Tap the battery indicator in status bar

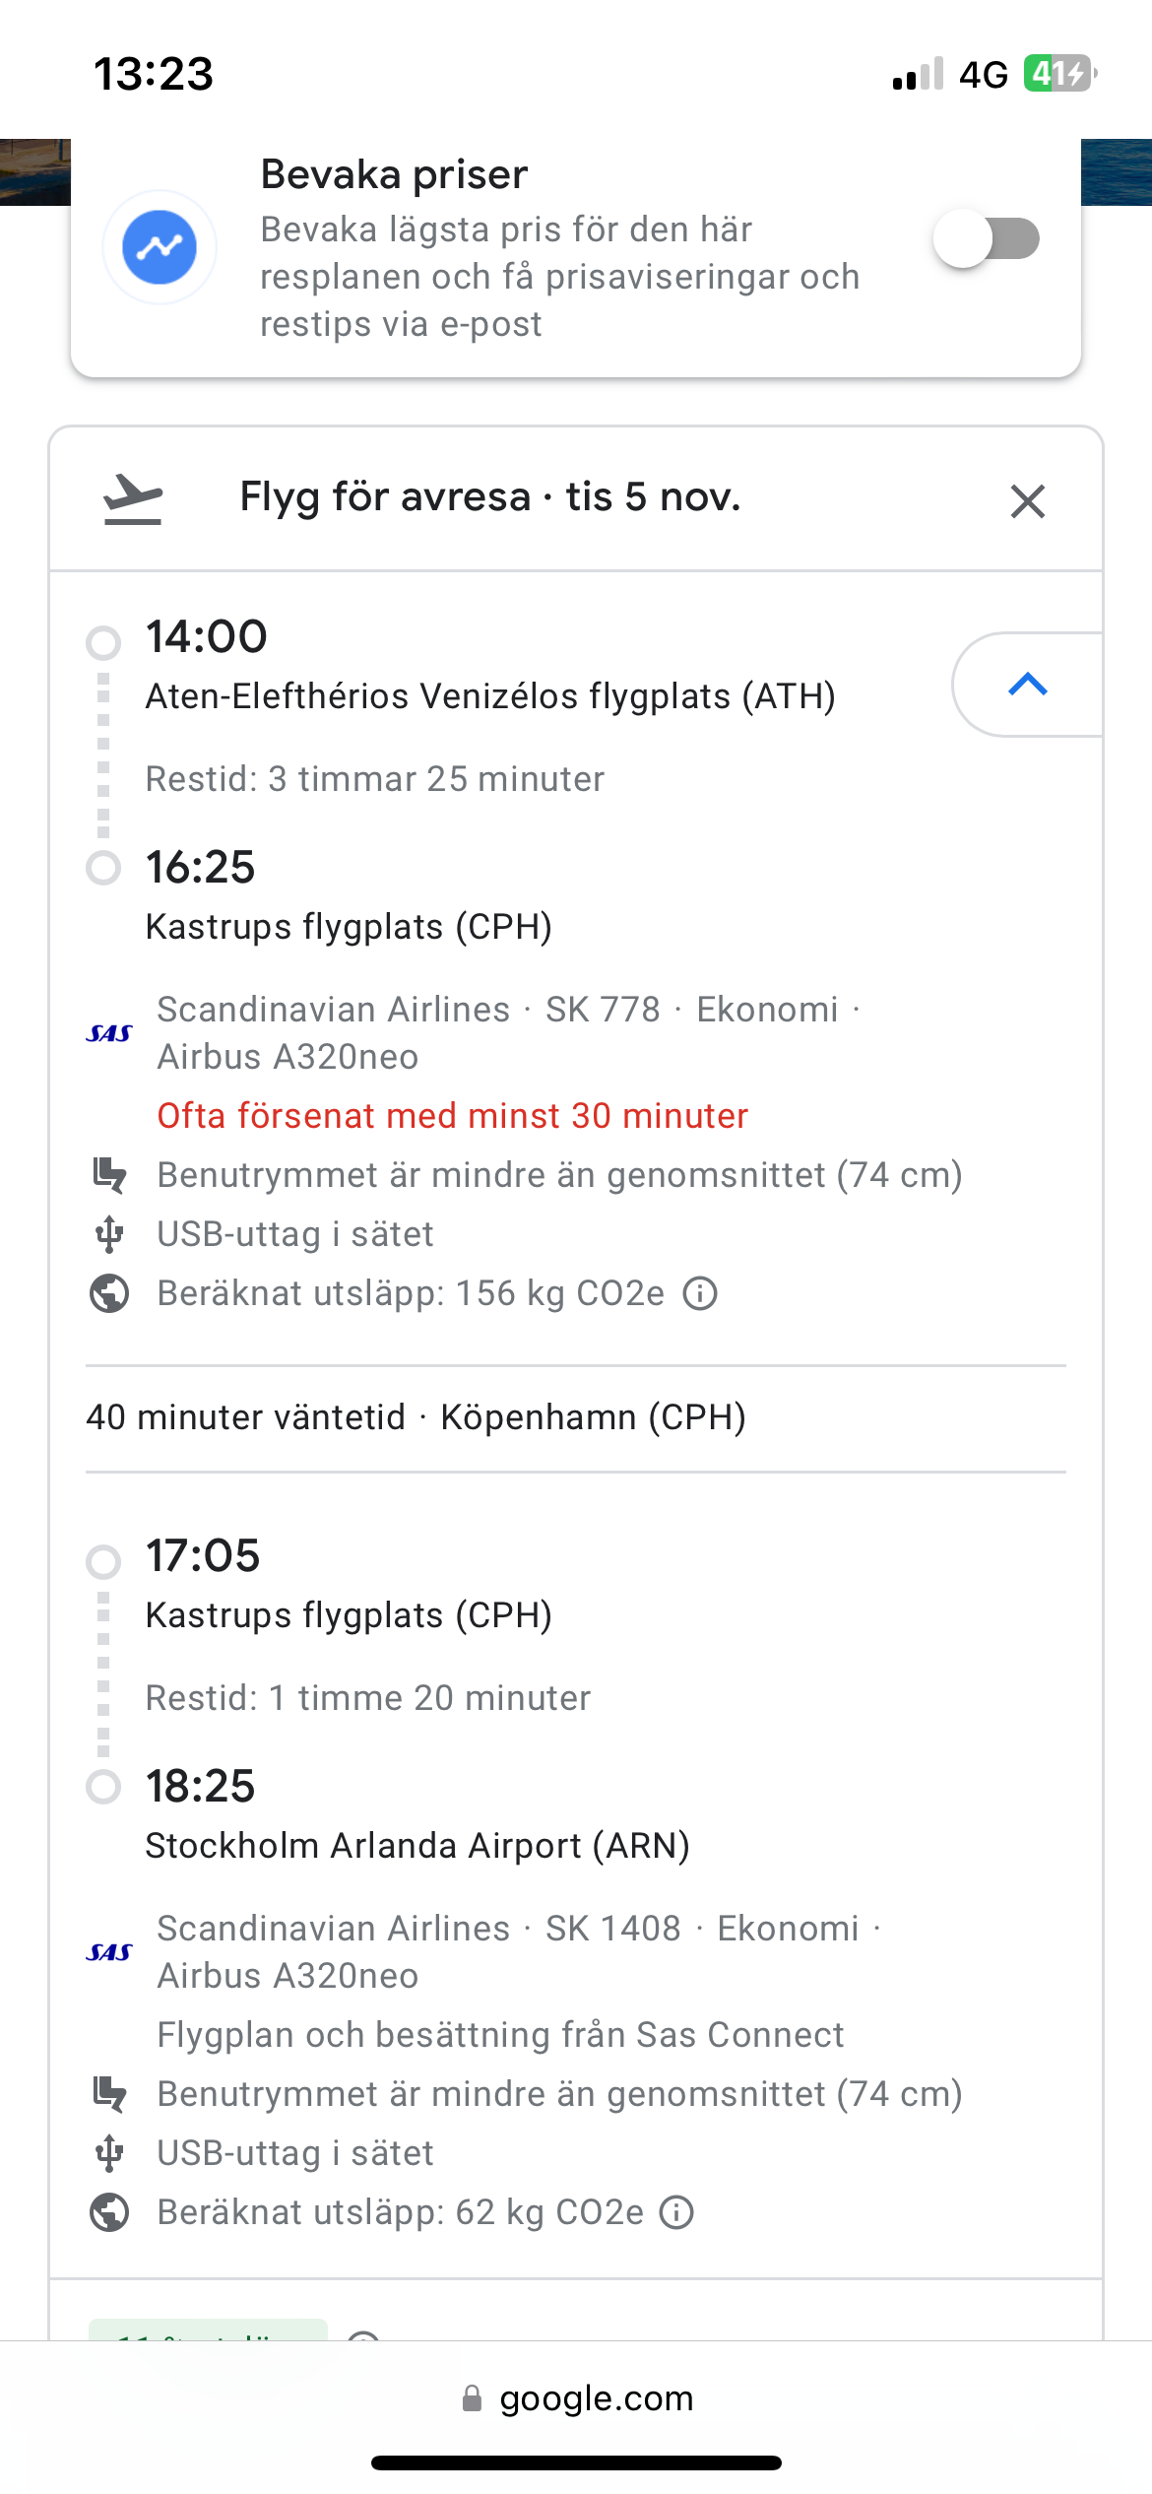(1058, 74)
